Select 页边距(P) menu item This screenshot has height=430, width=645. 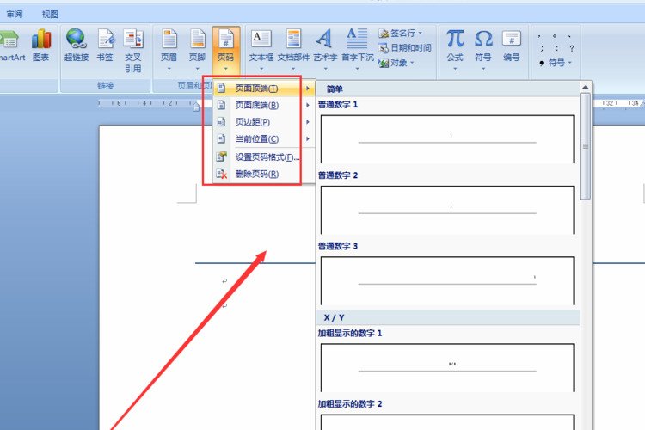263,122
